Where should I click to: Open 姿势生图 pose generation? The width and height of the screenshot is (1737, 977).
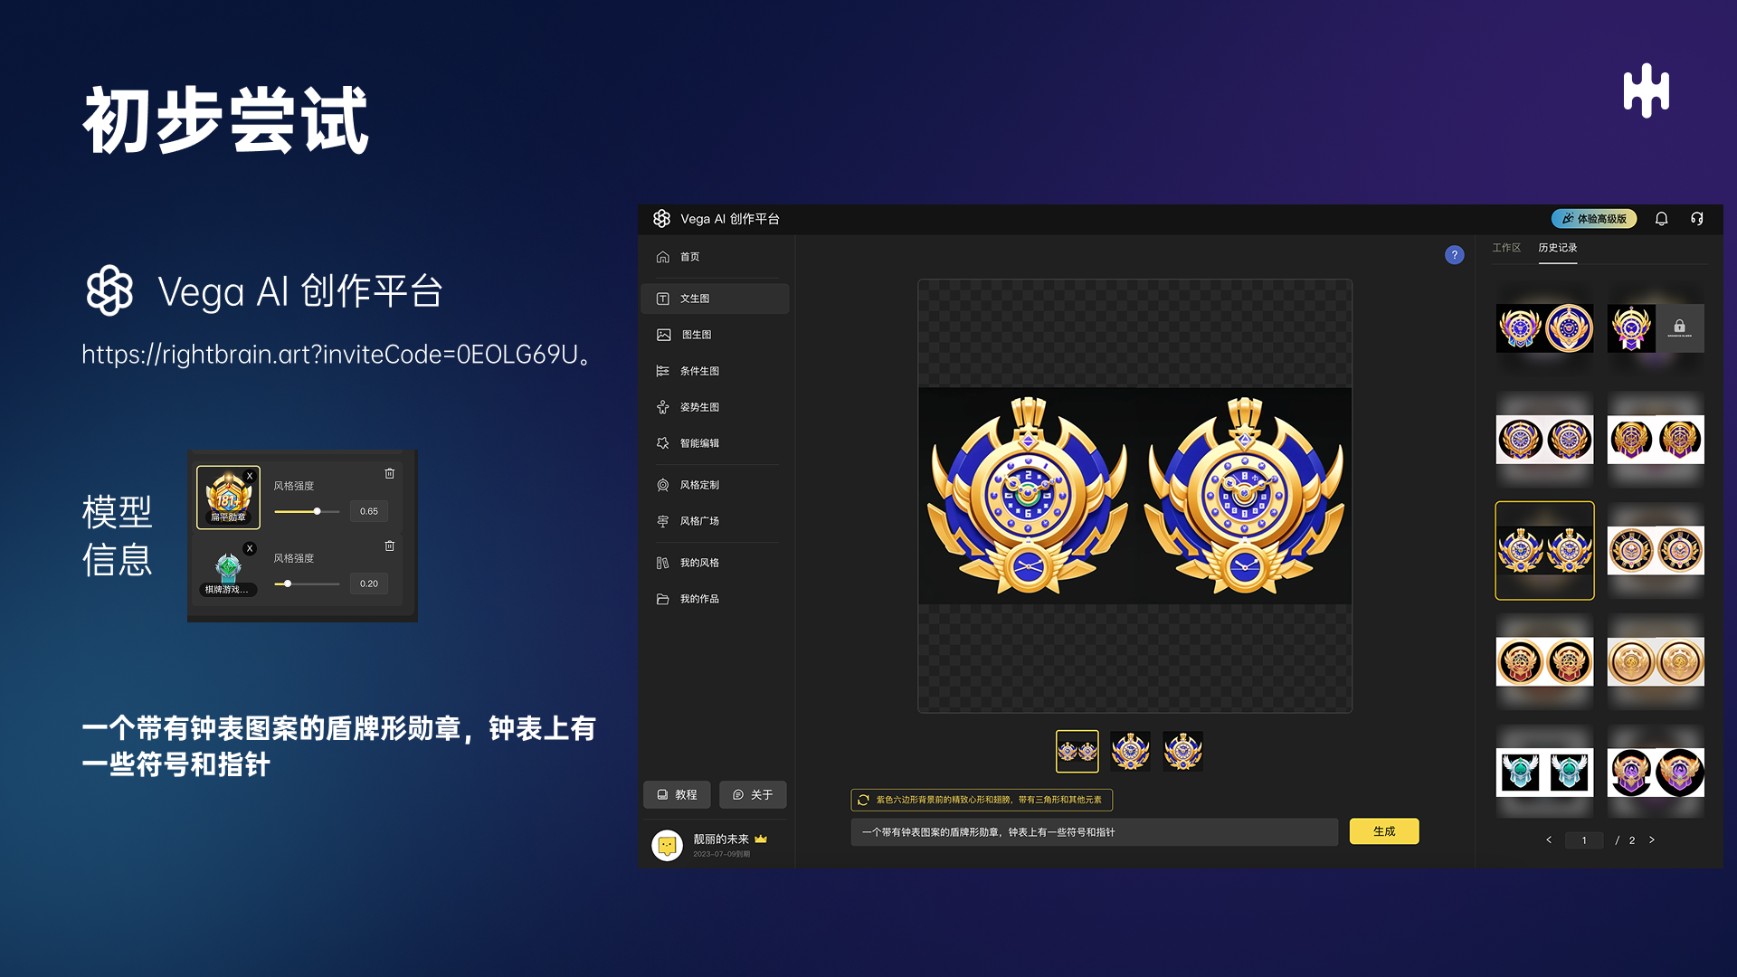tap(715, 407)
